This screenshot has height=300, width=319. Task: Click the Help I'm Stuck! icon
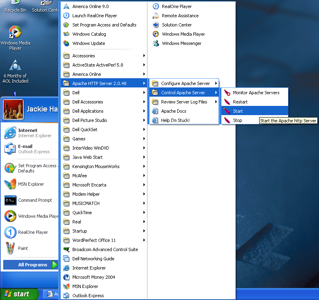coord(155,120)
